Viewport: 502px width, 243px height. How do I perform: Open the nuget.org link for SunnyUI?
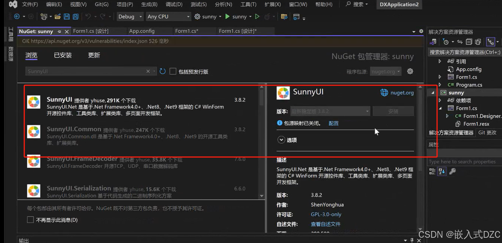point(402,93)
